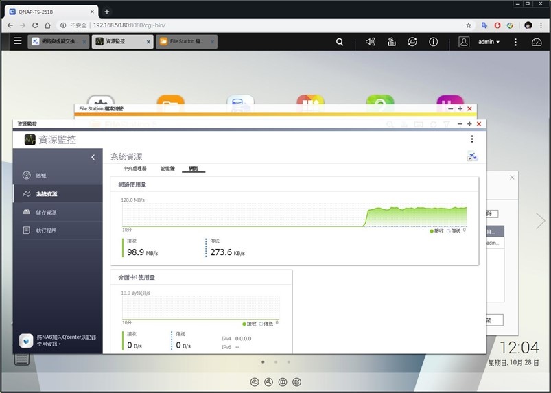The height and width of the screenshot is (393, 551).
Task: Open the QTS main hamburger menu
Action: coord(18,41)
